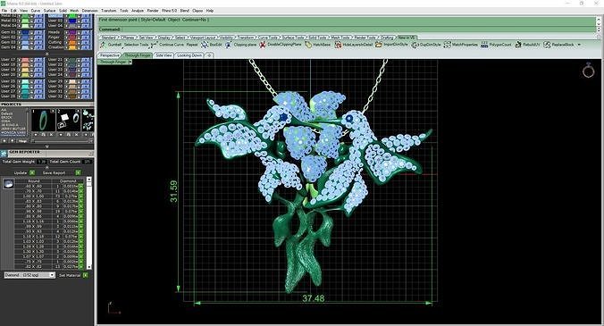Click the ring icon in the viewport corner
Screen dimensions: 604x326
point(588,70)
